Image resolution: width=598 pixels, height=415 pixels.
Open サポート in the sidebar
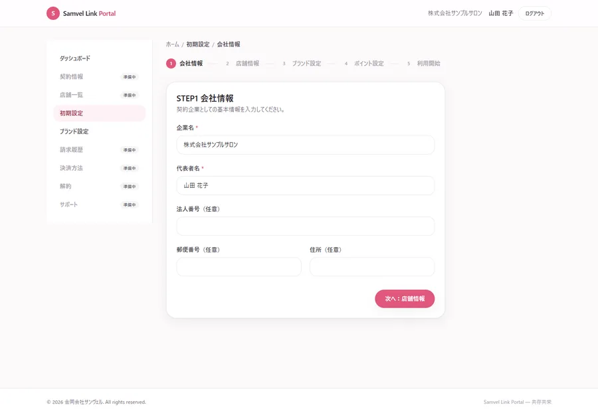pos(100,205)
